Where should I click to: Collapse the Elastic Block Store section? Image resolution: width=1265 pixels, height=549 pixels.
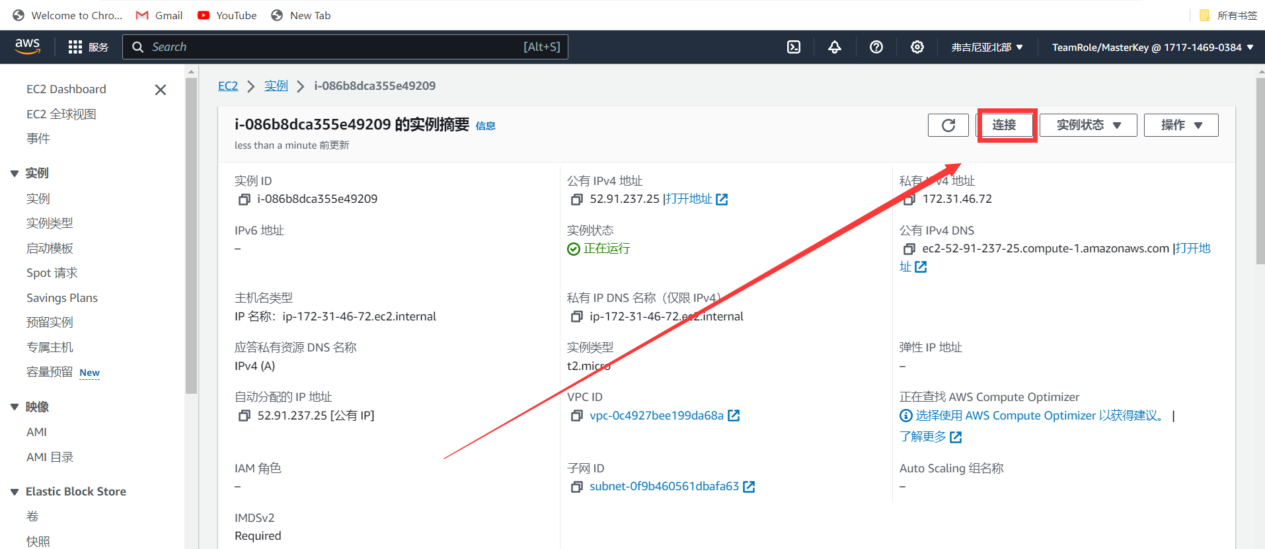15,492
